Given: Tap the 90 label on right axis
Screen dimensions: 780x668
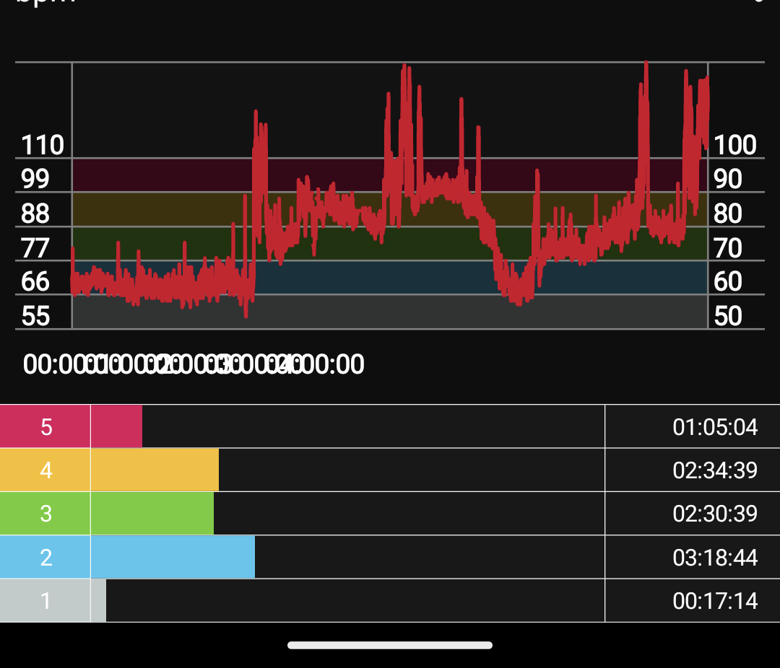Looking at the screenshot, I should click(x=728, y=179).
